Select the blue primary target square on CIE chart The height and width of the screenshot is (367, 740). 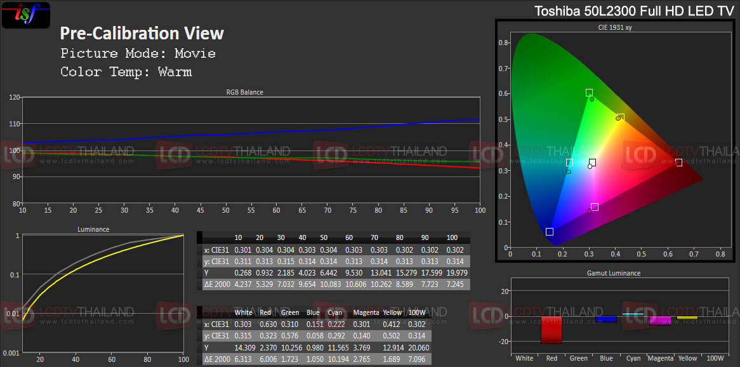(550, 232)
